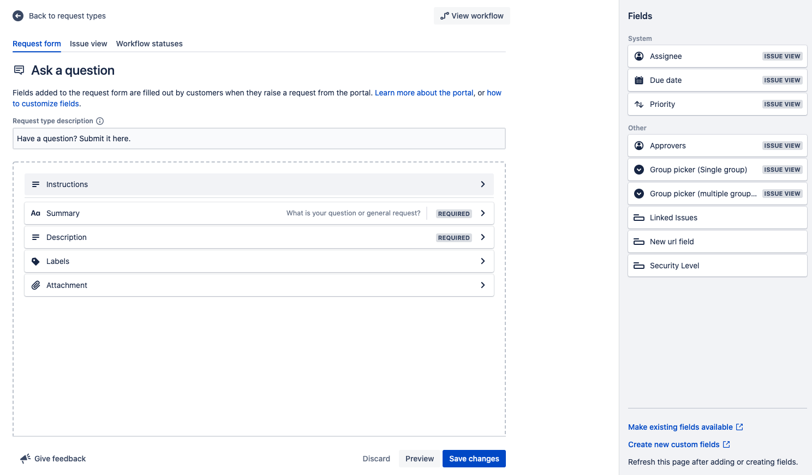
Task: Click the megaphone Give feedback icon
Action: pyautogui.click(x=25, y=459)
